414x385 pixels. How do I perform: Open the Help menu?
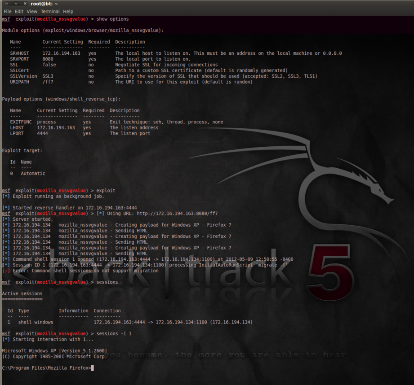68,12
